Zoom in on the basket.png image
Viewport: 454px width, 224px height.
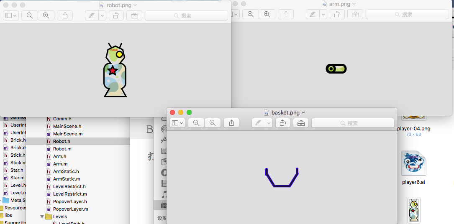(213, 123)
